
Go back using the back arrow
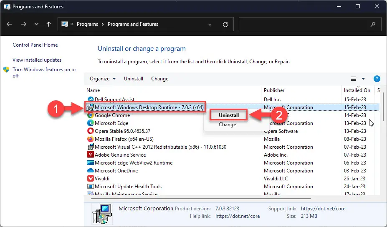tap(9, 24)
